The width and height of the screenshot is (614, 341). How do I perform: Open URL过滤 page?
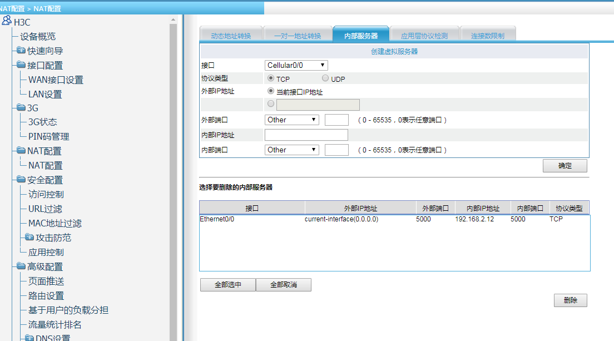(x=45, y=209)
